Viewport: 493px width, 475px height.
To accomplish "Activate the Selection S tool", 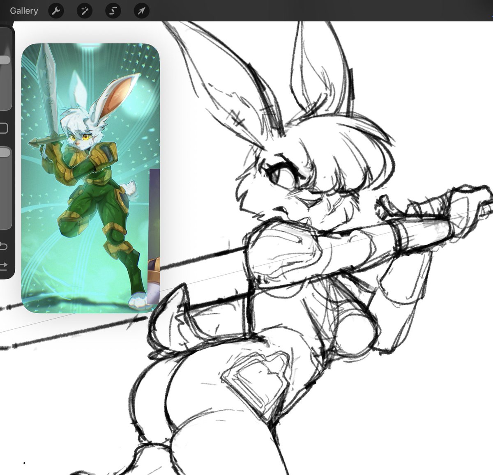I will point(113,11).
